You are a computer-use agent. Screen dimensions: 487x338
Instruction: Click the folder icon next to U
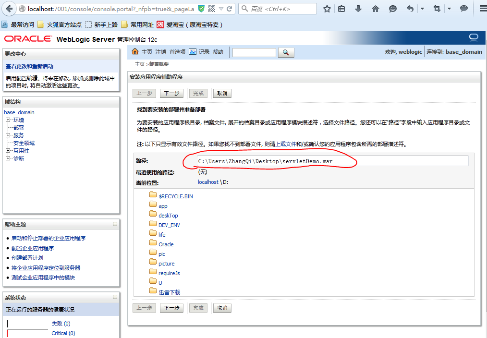(153, 281)
